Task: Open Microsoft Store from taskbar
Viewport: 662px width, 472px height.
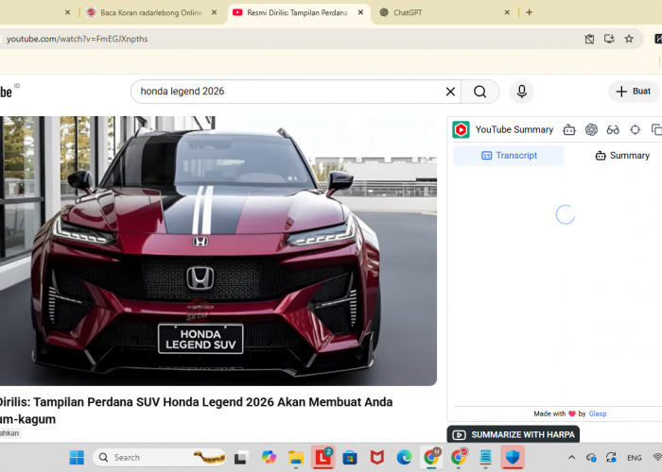Action: [350, 457]
